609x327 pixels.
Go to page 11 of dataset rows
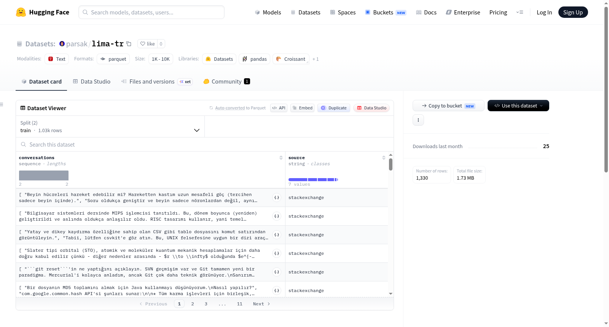pyautogui.click(x=239, y=304)
